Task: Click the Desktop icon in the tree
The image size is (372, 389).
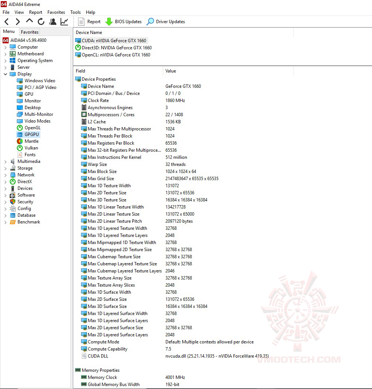Action: click(x=20, y=107)
